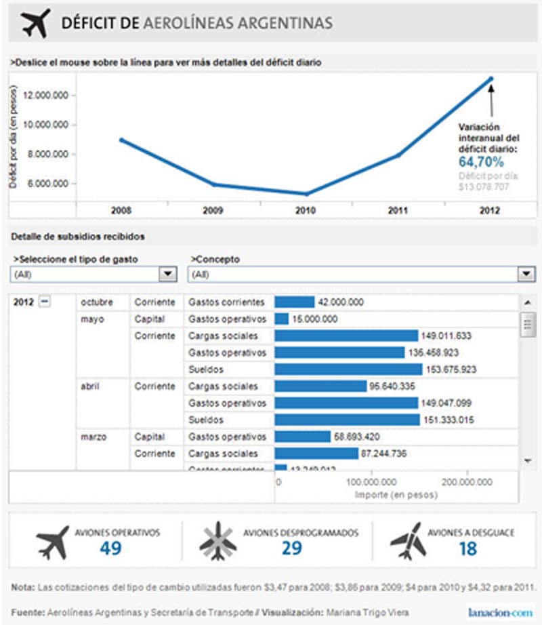Screen dimensions: 542x625
Task: Click the 2008 label on chart axis
Action: (121, 210)
